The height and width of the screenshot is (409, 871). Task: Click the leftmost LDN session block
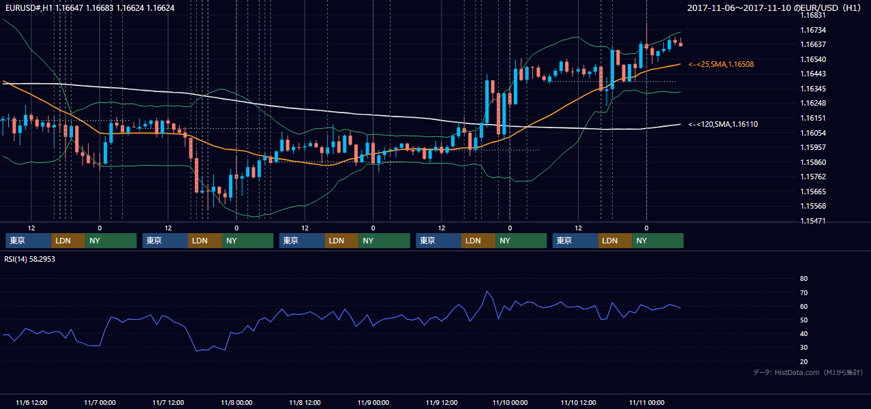[69, 241]
